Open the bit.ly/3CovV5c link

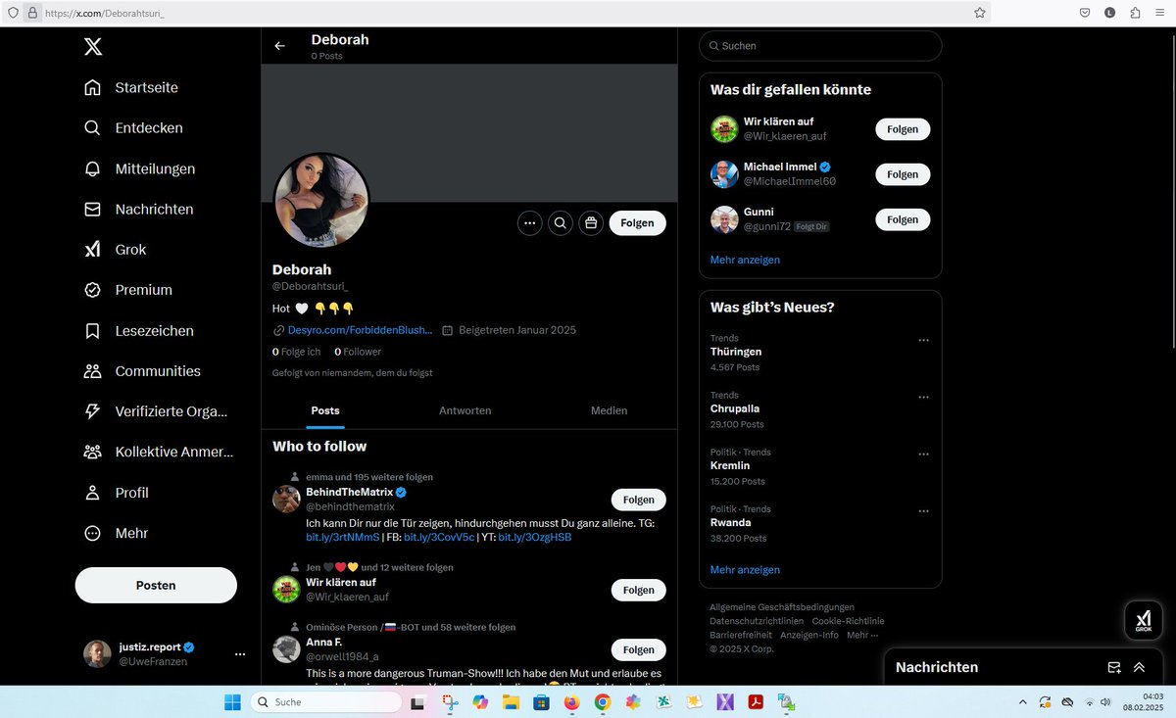pos(439,538)
